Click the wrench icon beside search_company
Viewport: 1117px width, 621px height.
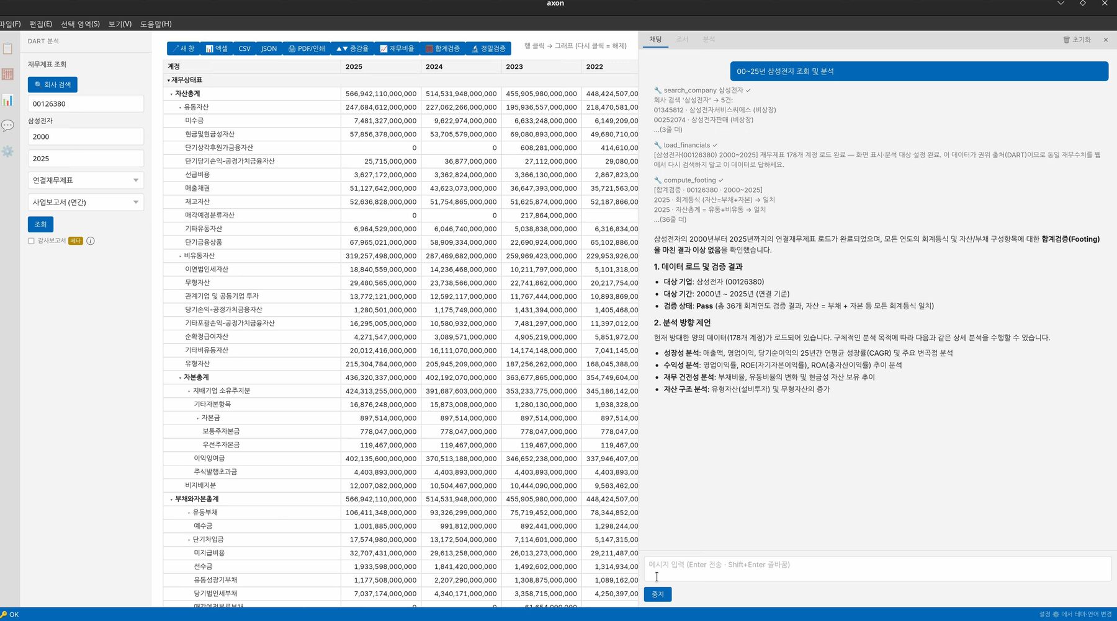(x=658, y=90)
